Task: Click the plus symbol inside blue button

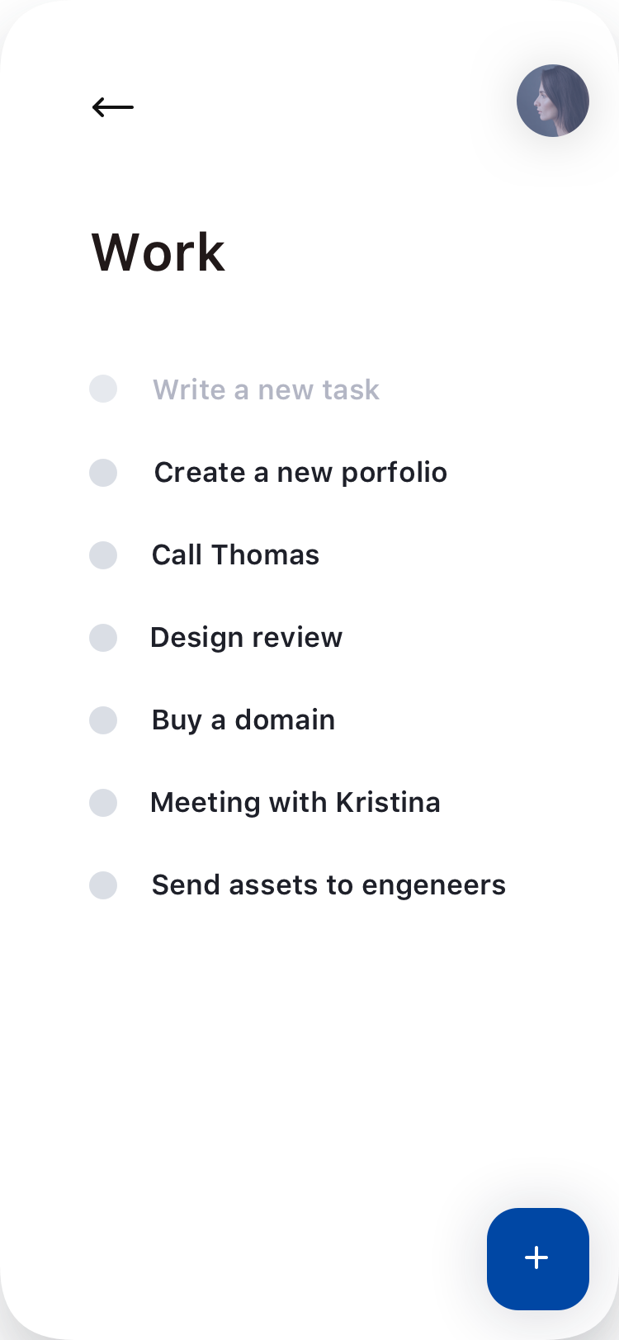Action: 537,1257
